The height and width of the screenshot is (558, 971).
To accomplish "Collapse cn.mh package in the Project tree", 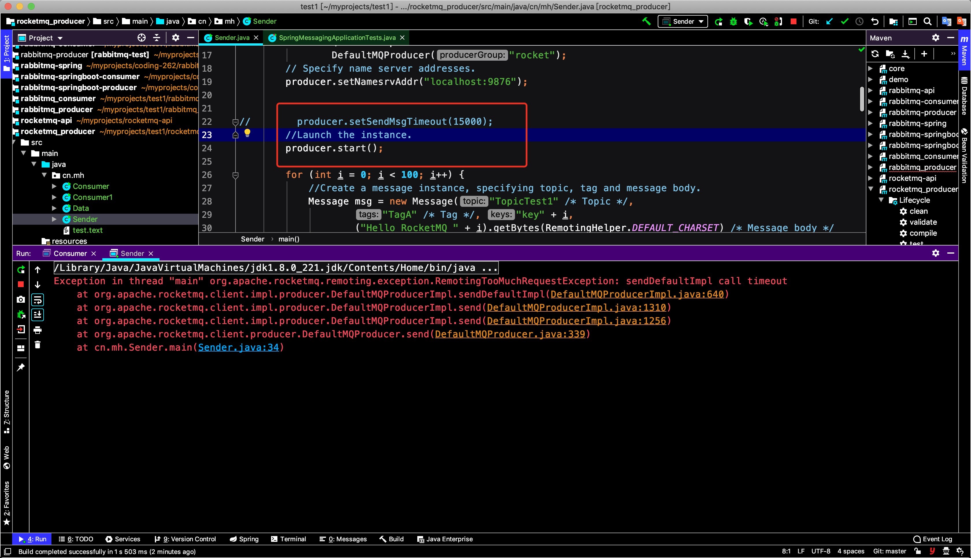I will point(45,175).
